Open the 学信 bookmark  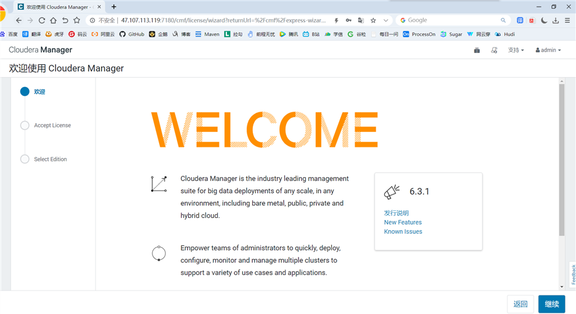pyautogui.click(x=334, y=34)
